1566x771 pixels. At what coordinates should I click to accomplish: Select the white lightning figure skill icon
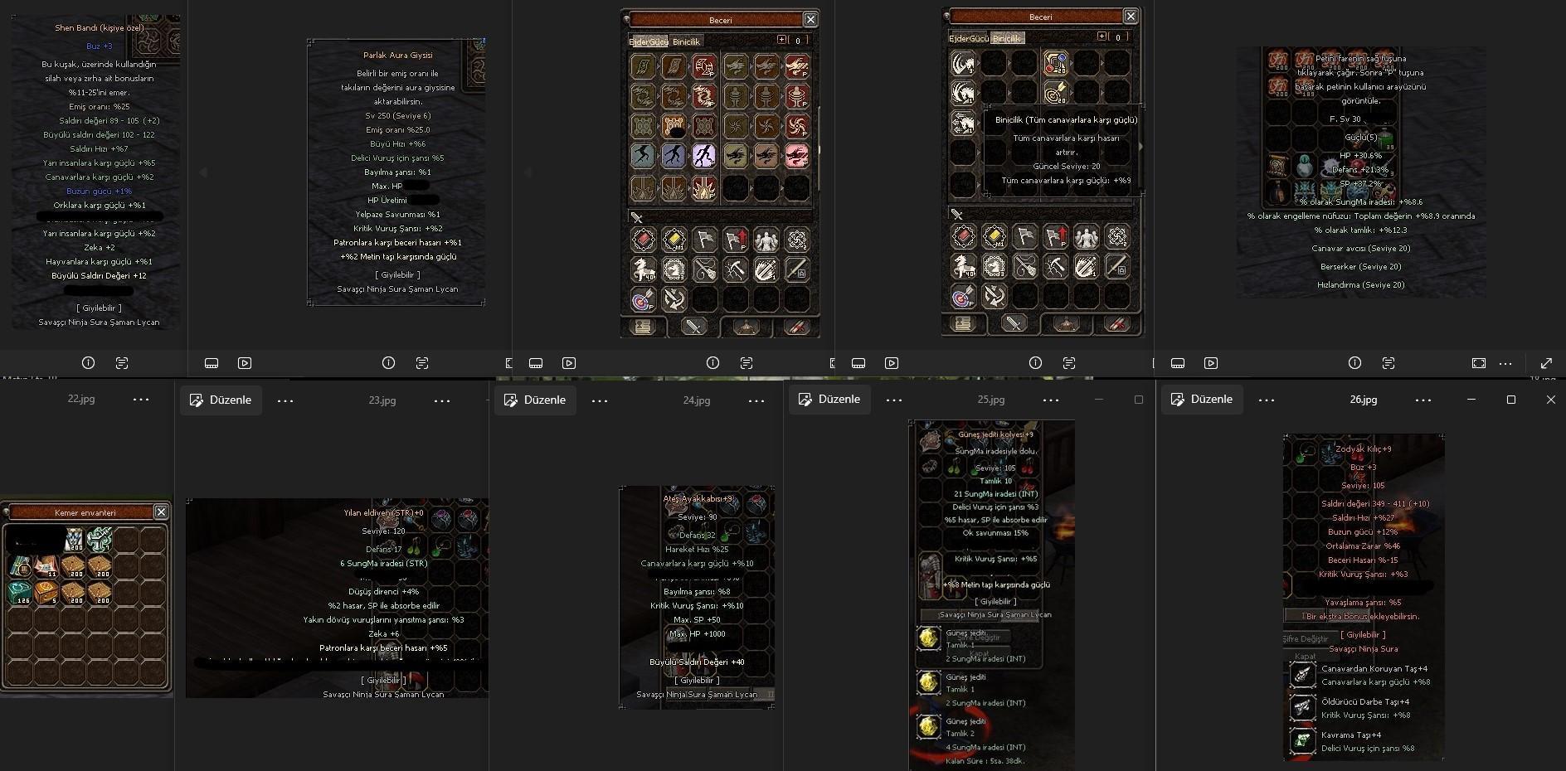click(704, 155)
